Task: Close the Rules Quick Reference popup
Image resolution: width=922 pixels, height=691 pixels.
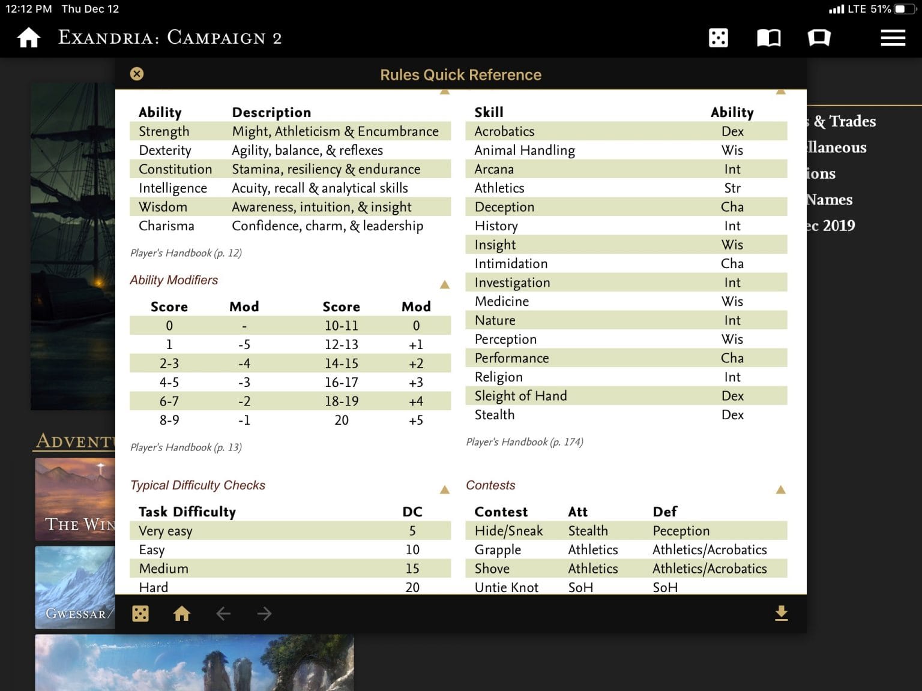Action: coord(137,74)
